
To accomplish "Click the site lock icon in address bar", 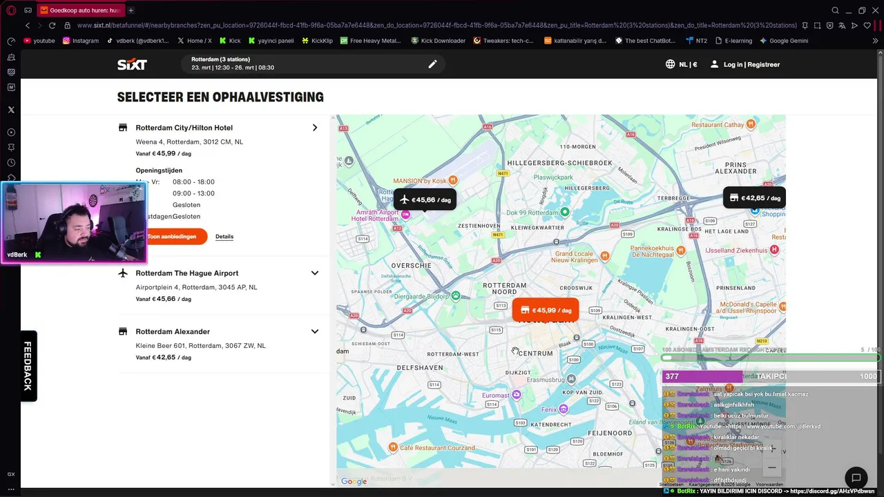I will pyautogui.click(x=67, y=26).
